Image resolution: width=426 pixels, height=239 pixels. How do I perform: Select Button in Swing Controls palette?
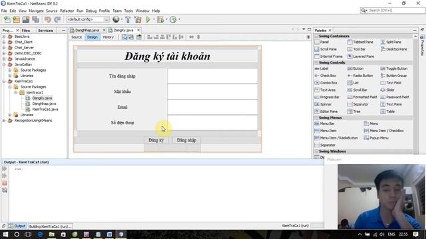tap(355, 68)
